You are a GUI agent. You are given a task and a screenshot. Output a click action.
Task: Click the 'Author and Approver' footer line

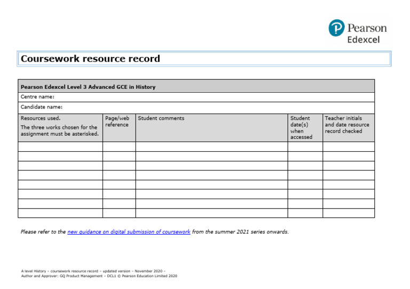coord(99,276)
